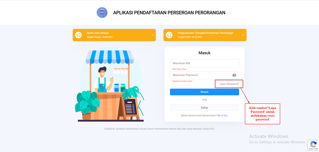Dismiss the Berita baru terbaru banner
This screenshot has height=152, width=319.
click(x=152, y=35)
